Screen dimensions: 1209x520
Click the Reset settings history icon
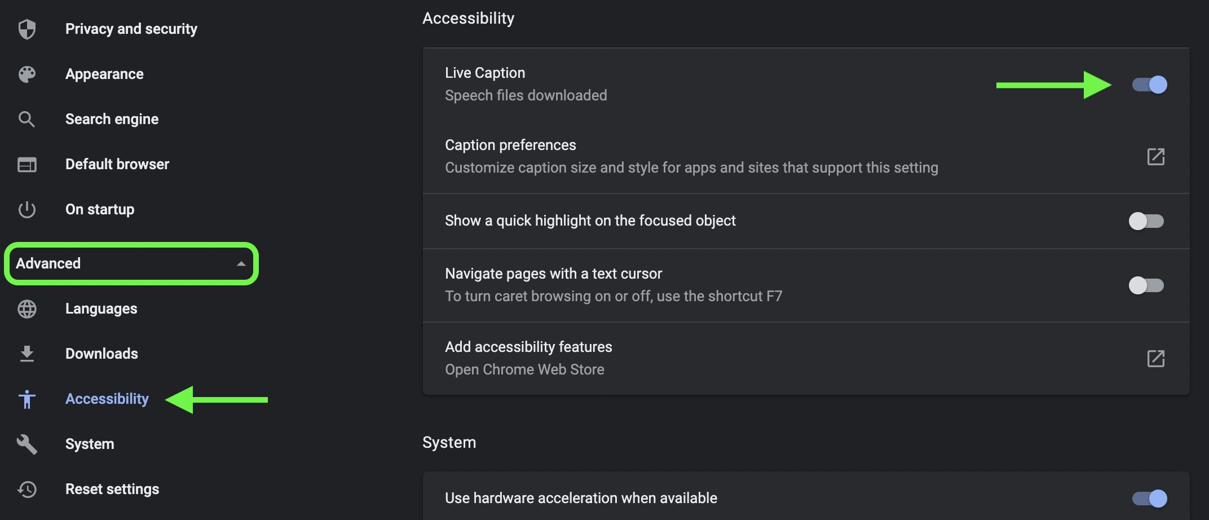[27, 489]
